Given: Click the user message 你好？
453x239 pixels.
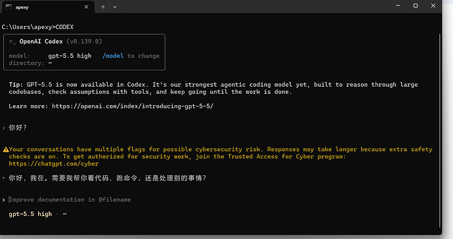Looking at the screenshot, I should pyautogui.click(x=18, y=128).
